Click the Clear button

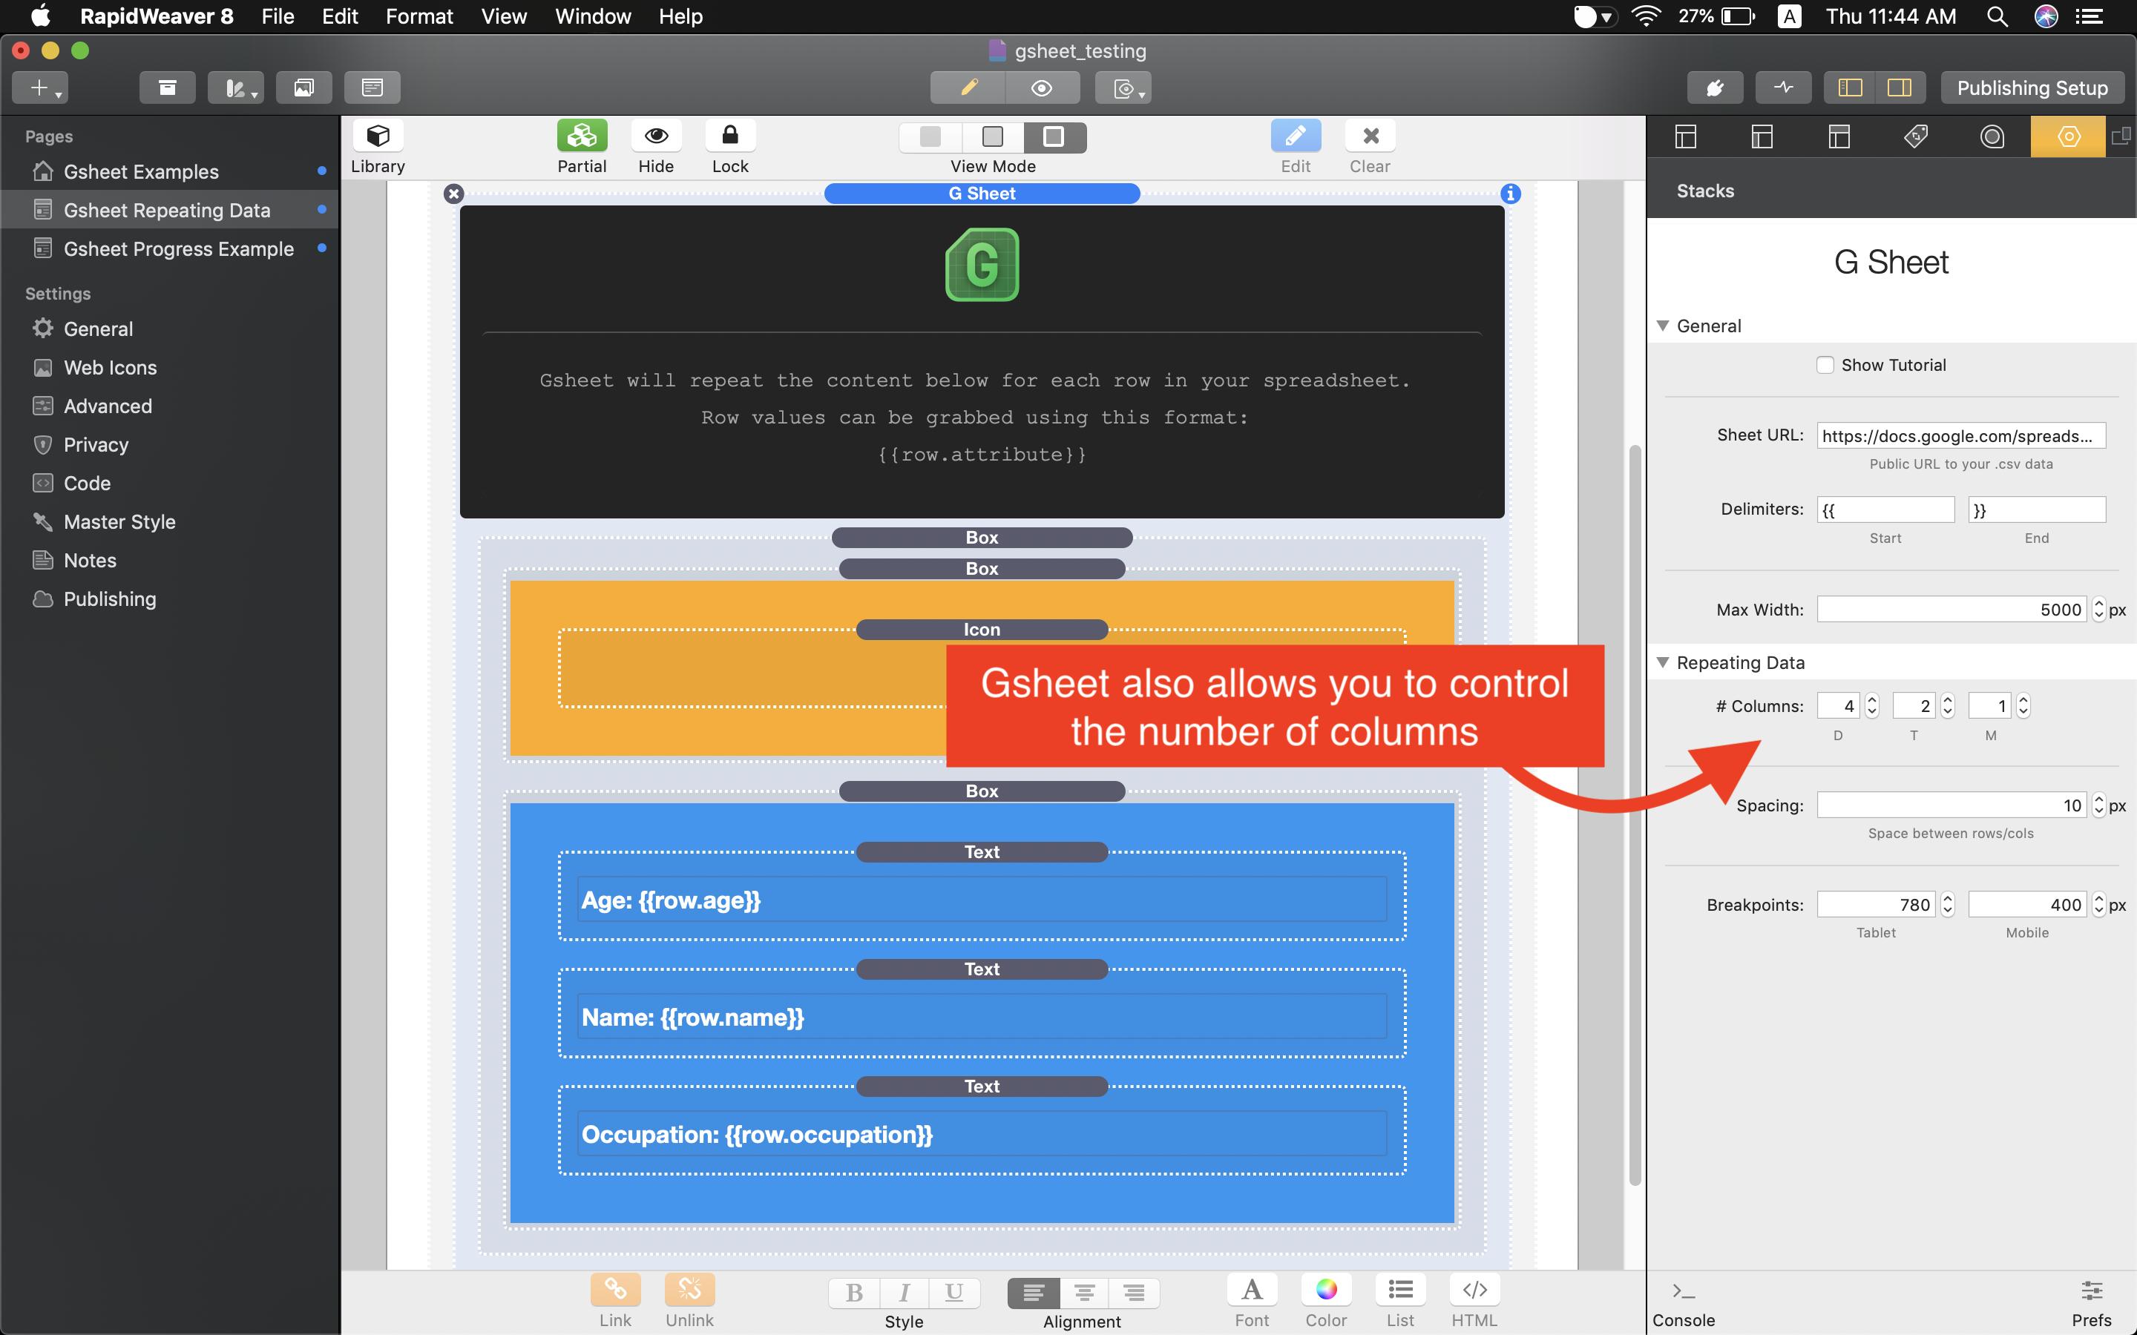tap(1370, 136)
